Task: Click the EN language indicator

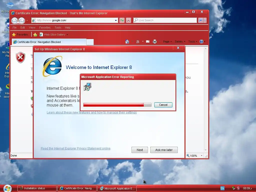Action: pos(222,188)
